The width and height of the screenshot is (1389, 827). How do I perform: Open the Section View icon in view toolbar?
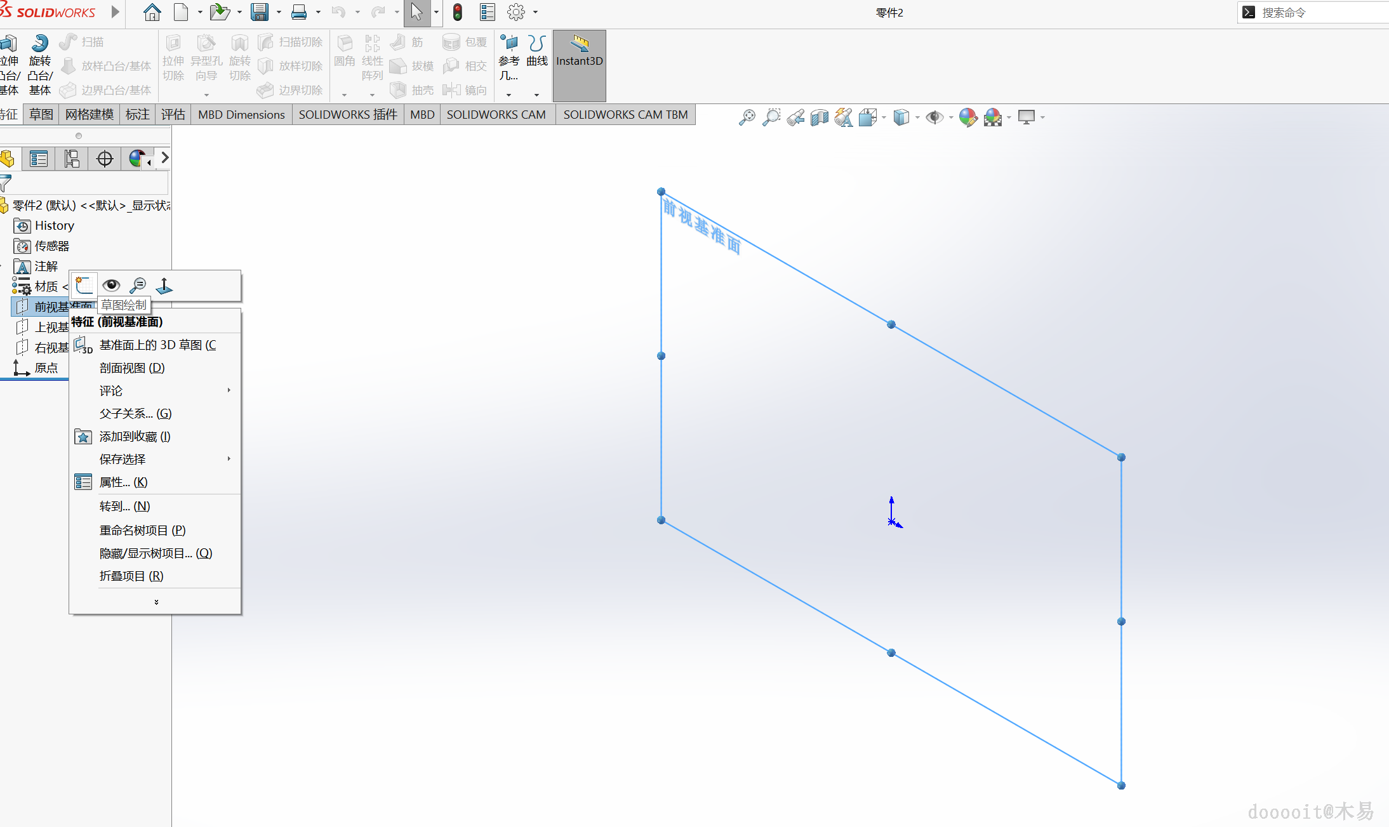[819, 117]
